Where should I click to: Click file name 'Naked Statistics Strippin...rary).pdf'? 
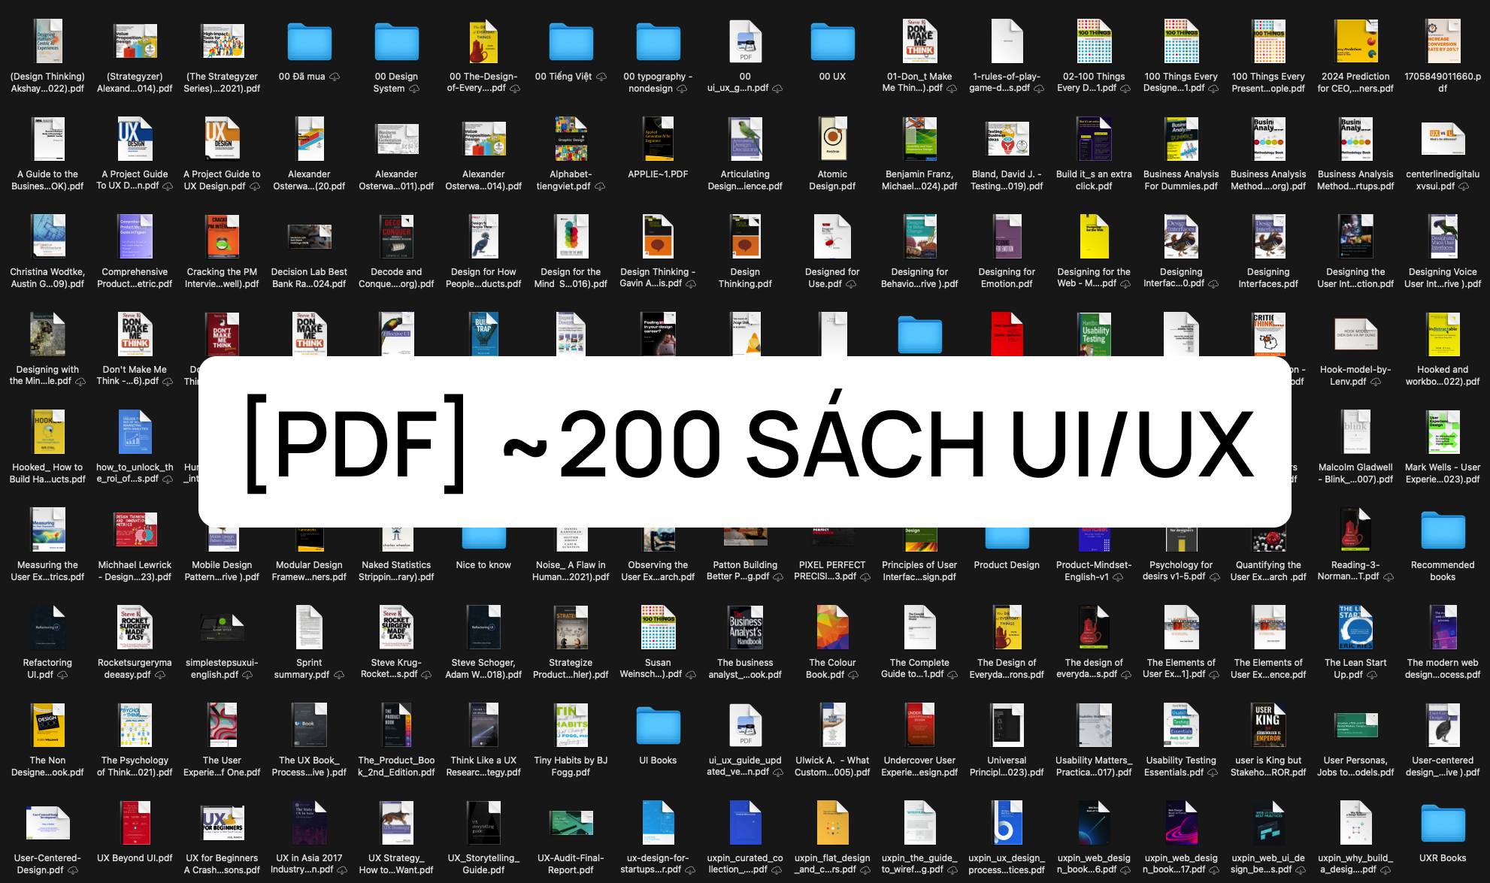pos(397,571)
